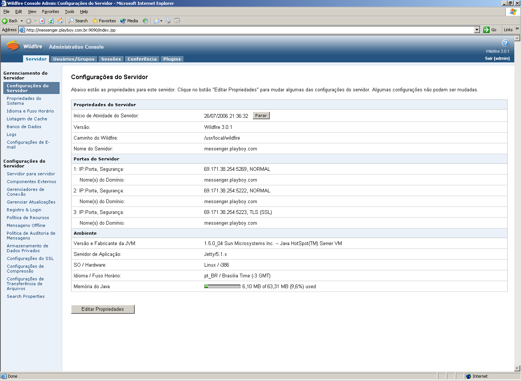The height and width of the screenshot is (381, 521).
Task: Click the IE Back button
Action: 10,21
